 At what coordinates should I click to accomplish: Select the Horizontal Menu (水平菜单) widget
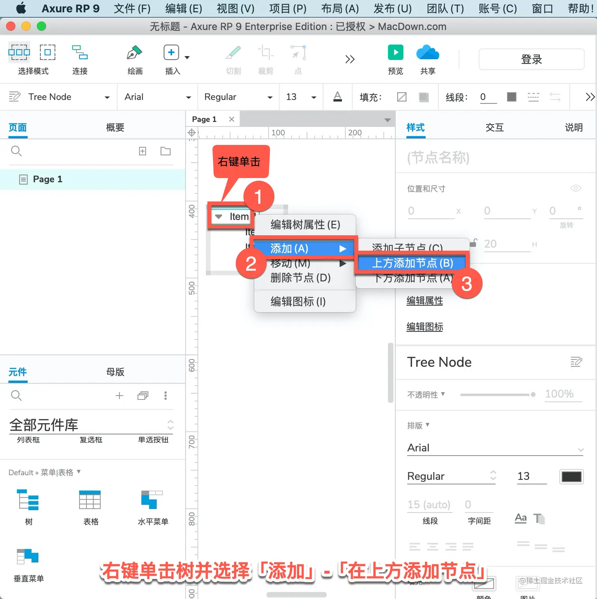pyautogui.click(x=153, y=507)
